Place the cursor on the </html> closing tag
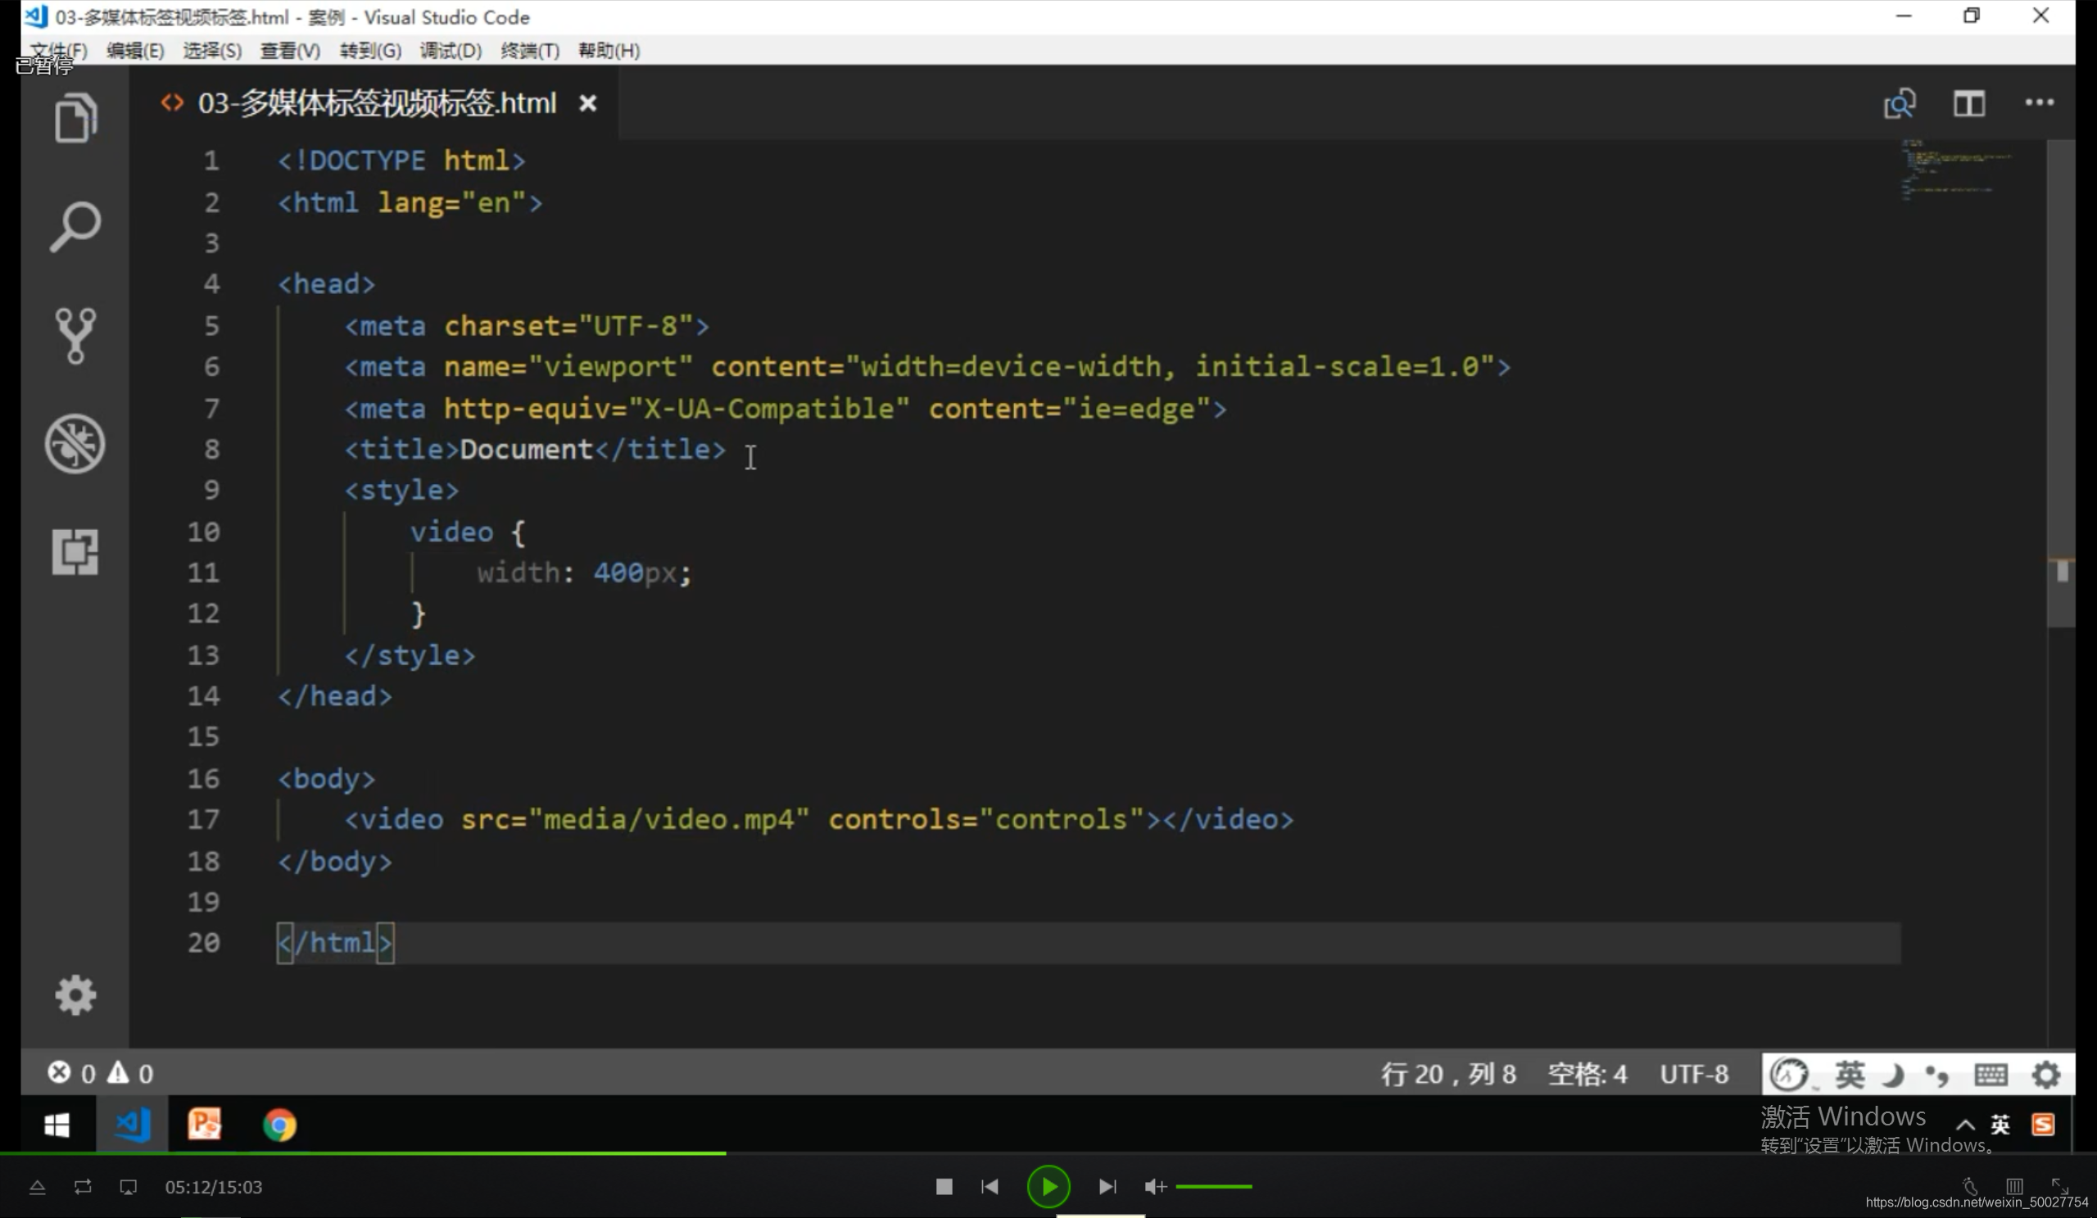The image size is (2097, 1218). coord(334,943)
